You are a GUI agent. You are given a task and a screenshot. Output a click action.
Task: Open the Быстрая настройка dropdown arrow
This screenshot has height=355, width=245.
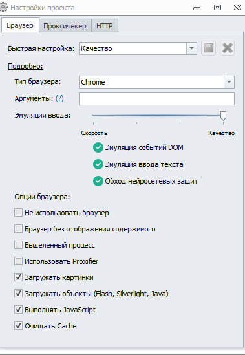click(191, 48)
